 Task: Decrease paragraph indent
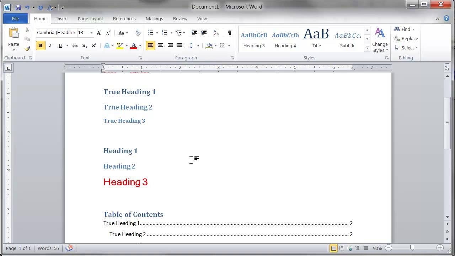click(x=194, y=33)
